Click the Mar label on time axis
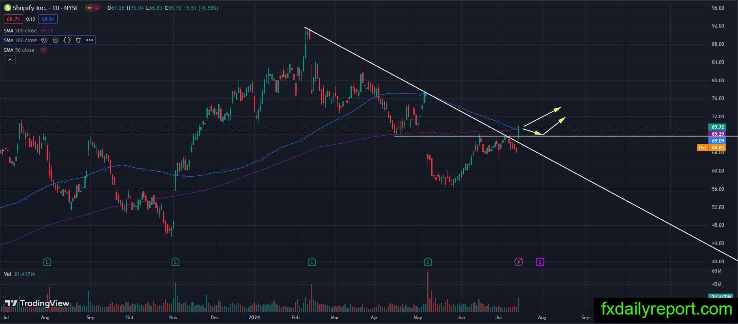 (x=335, y=318)
